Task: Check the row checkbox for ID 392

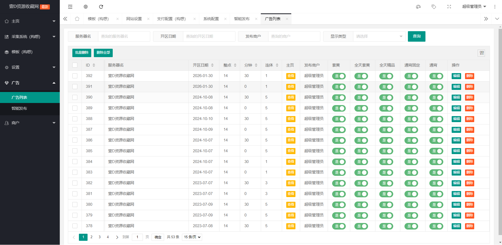Action: 75,76
